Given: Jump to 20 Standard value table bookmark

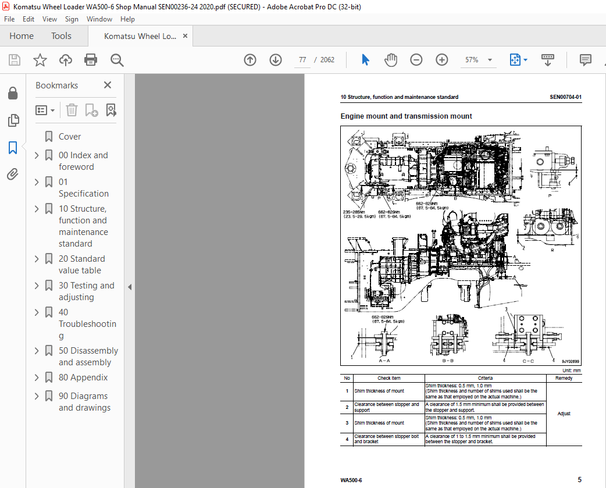Looking at the screenshot, I should pyautogui.click(x=81, y=265).
